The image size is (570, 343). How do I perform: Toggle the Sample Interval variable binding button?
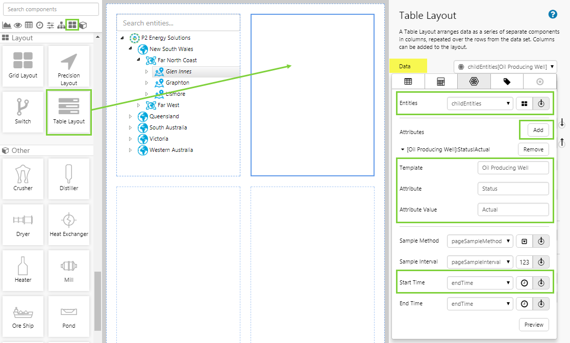click(541, 262)
